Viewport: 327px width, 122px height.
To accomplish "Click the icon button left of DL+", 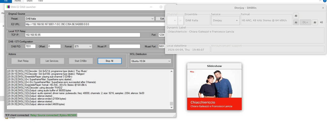I will (296, 22).
